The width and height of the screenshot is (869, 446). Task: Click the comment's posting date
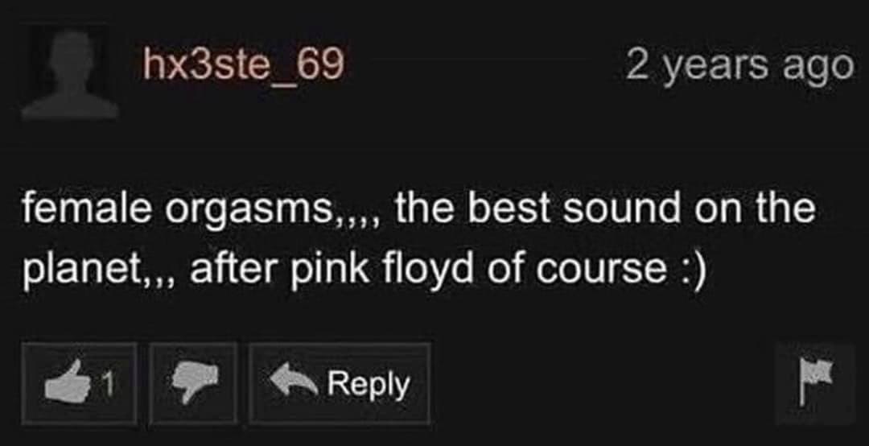coord(740,66)
